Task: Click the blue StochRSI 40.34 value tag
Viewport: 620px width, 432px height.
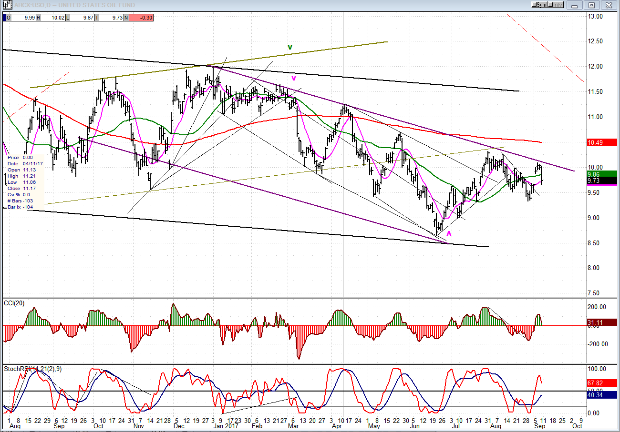Action: [x=602, y=395]
